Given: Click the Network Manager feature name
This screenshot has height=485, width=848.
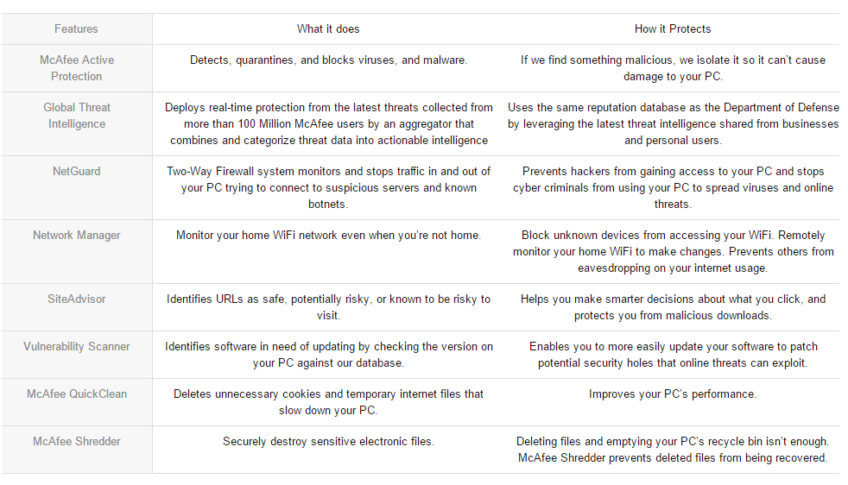Looking at the screenshot, I should pos(77,236).
